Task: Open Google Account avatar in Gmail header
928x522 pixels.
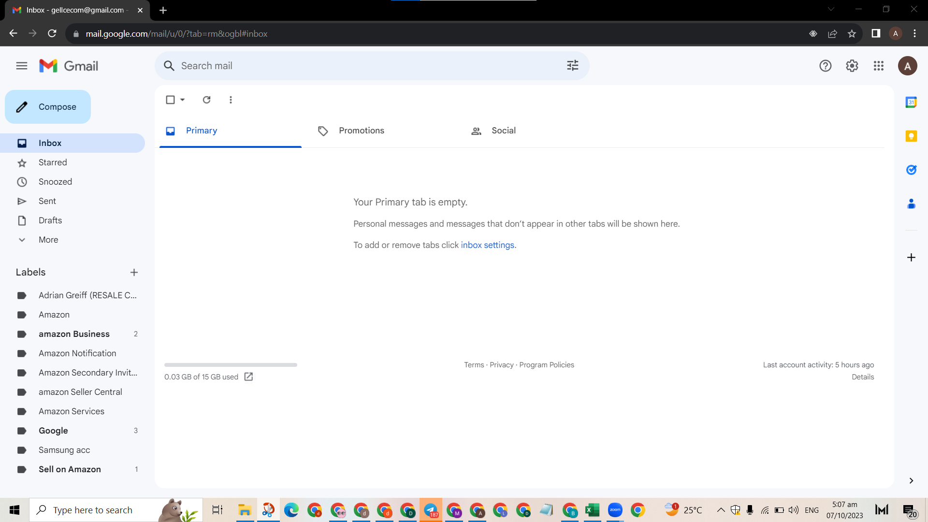Action: 908,66
